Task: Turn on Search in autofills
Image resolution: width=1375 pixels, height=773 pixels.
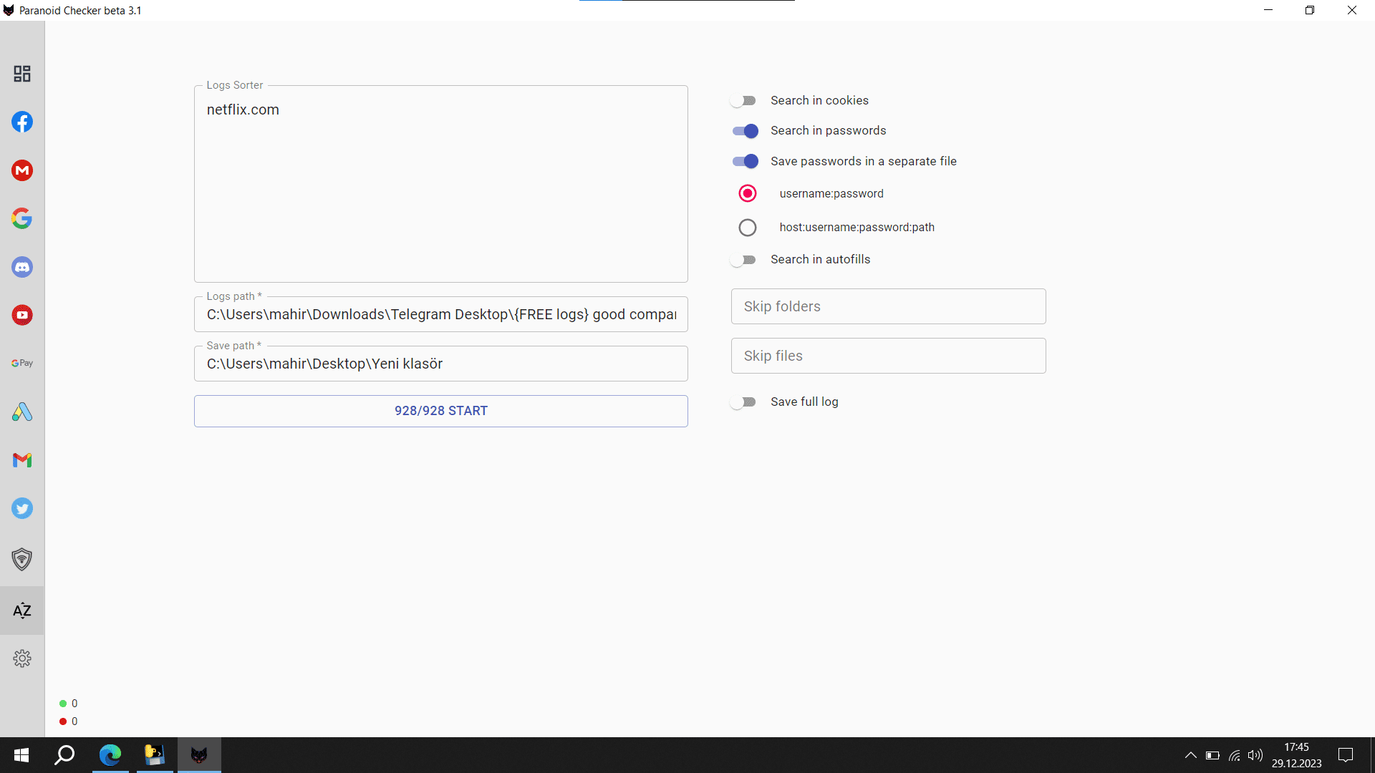Action: (744, 260)
